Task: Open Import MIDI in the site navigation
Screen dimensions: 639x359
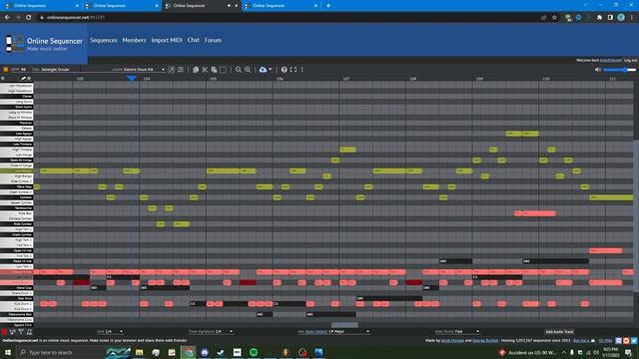Action: pos(167,40)
